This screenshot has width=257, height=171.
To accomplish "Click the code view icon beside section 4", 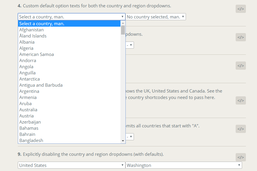I will (240, 8).
